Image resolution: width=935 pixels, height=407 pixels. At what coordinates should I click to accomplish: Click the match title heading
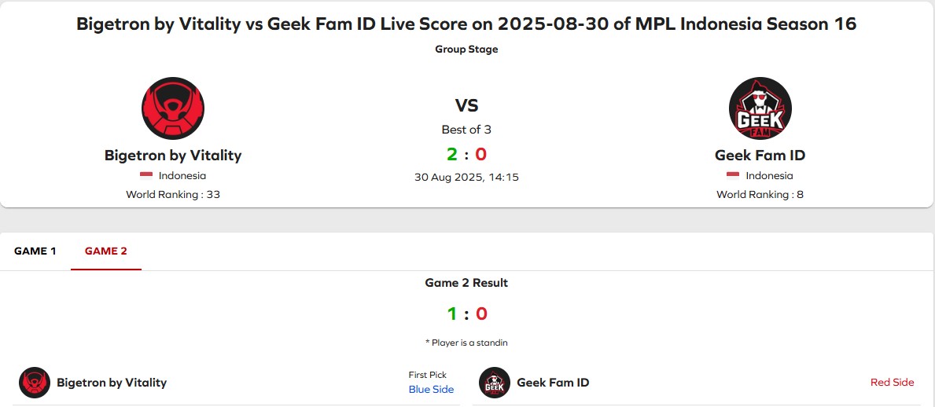pos(466,24)
